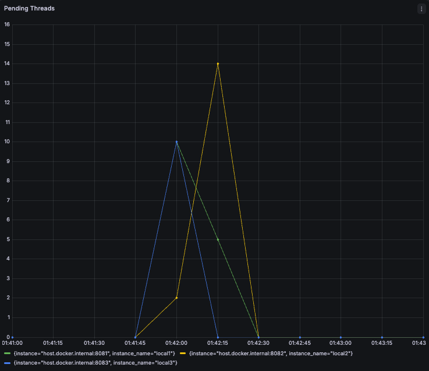
Task: Click the blue zero point at 01:42:45
Action: (x=300, y=337)
